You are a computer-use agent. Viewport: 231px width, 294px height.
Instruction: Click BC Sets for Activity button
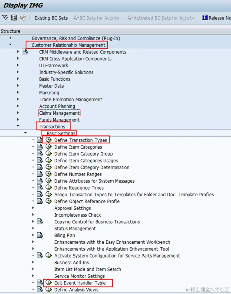click(x=96, y=18)
